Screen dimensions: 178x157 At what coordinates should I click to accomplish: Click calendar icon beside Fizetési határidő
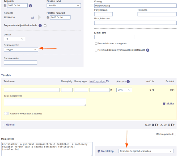(48, 18)
